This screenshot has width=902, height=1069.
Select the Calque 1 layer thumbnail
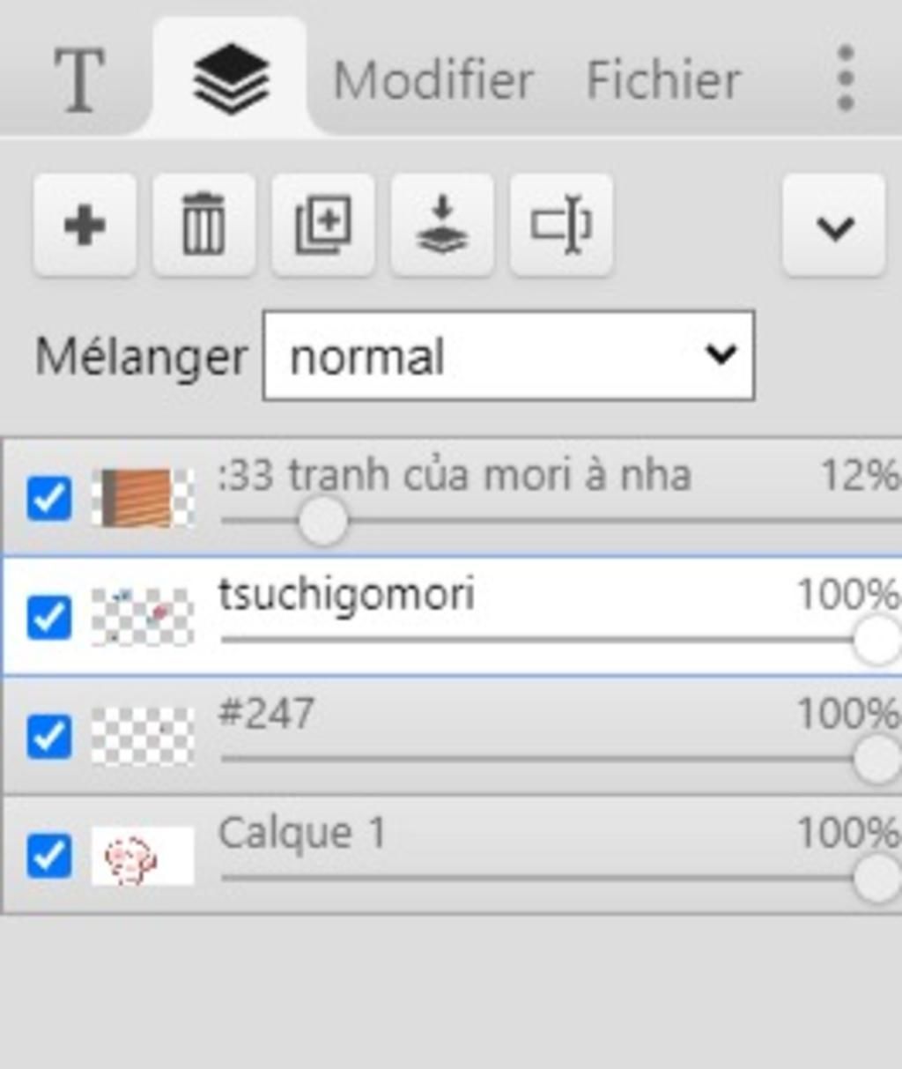point(143,856)
